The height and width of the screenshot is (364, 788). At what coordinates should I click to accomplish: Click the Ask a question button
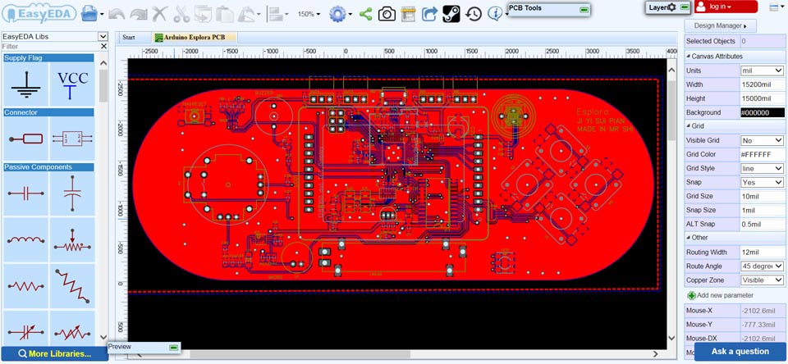740,352
